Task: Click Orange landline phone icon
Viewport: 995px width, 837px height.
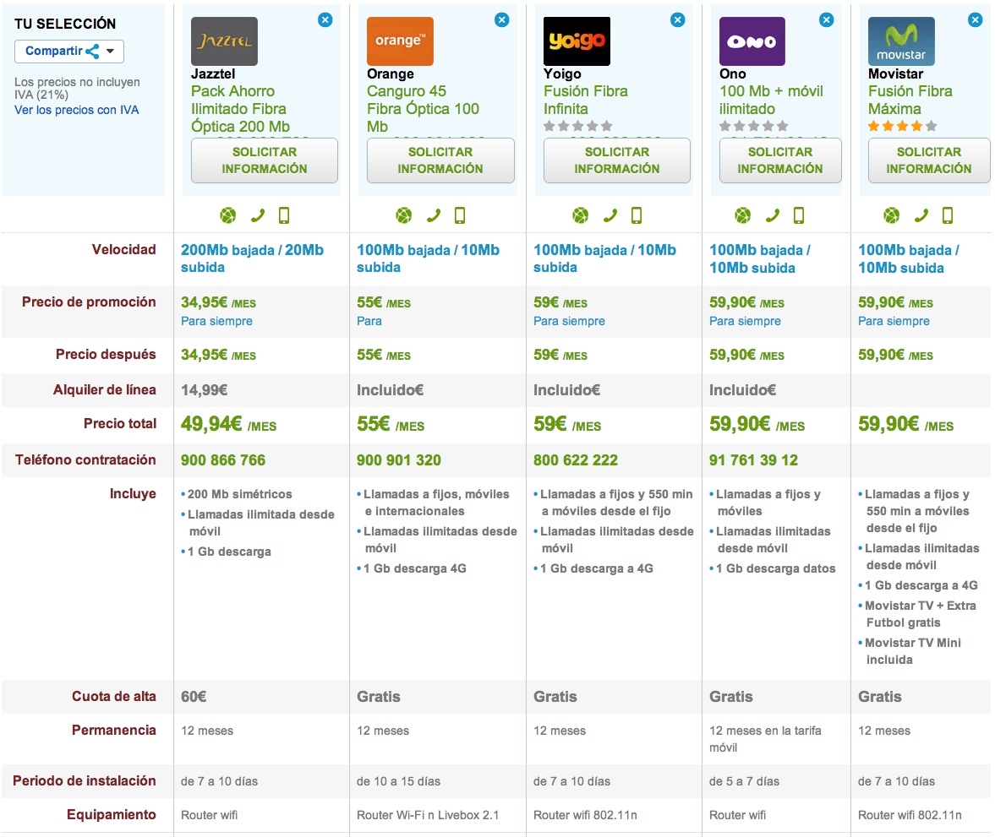Action: tap(433, 215)
